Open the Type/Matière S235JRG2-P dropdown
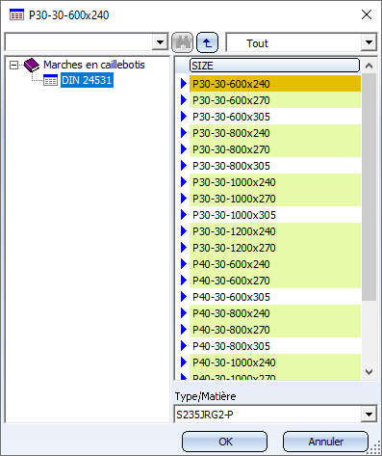The width and height of the screenshot is (382, 456). tap(369, 415)
